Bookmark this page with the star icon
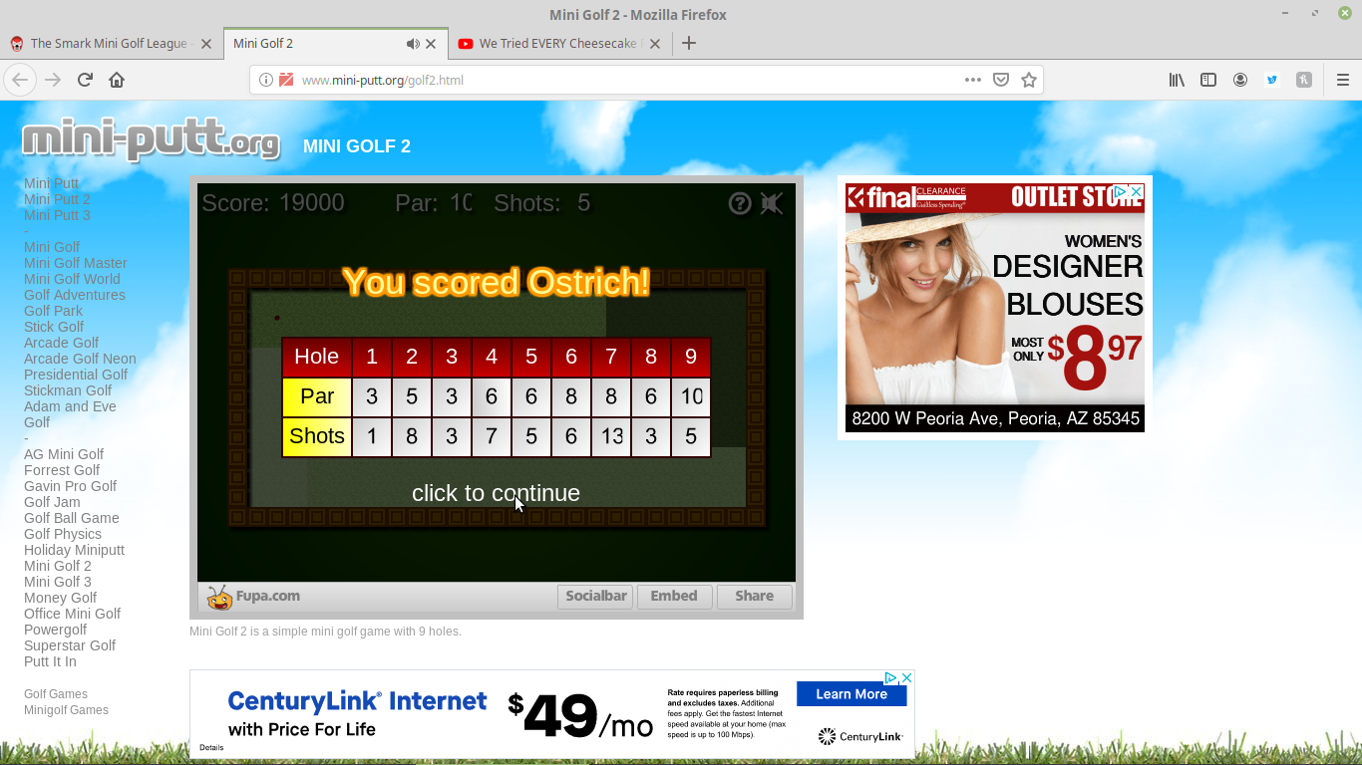 pos(1029,80)
